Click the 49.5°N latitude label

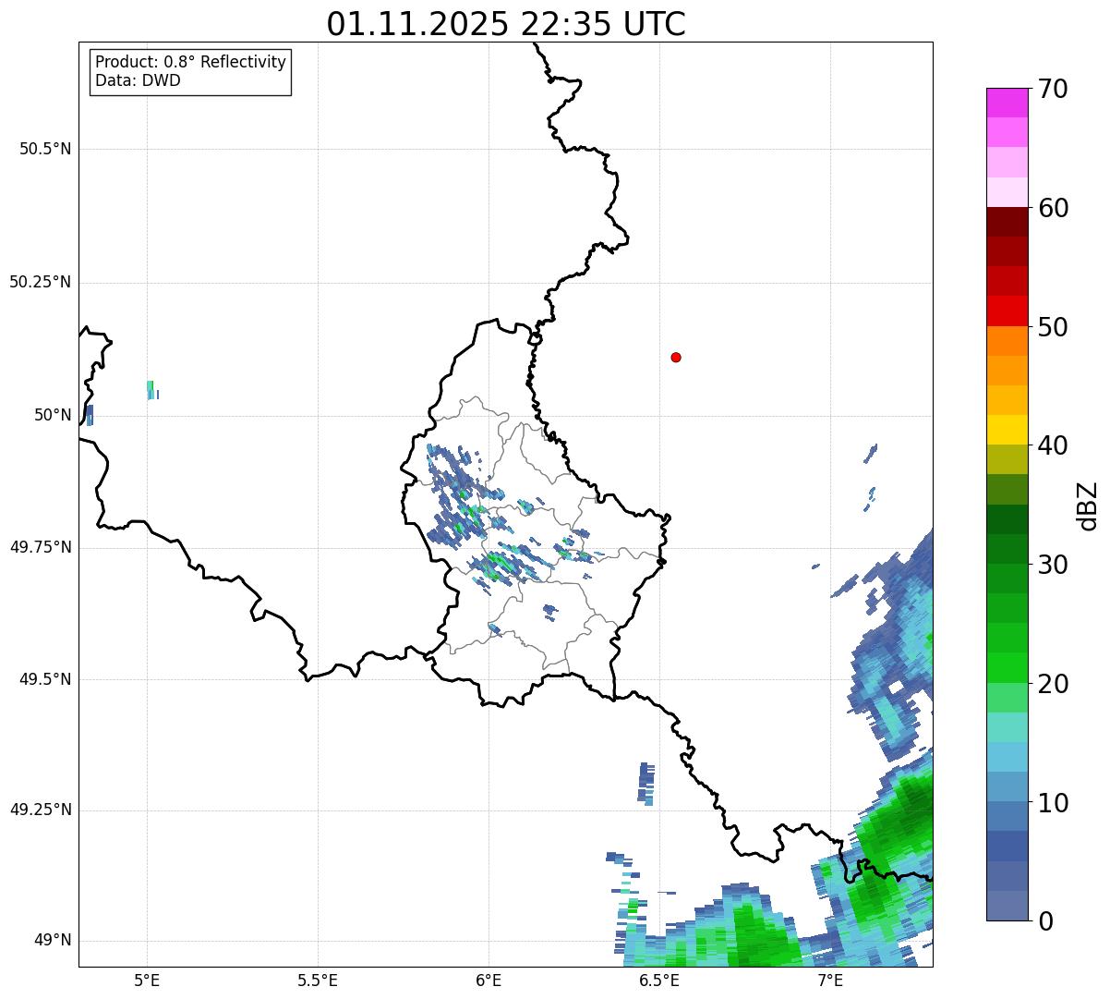click(x=45, y=679)
